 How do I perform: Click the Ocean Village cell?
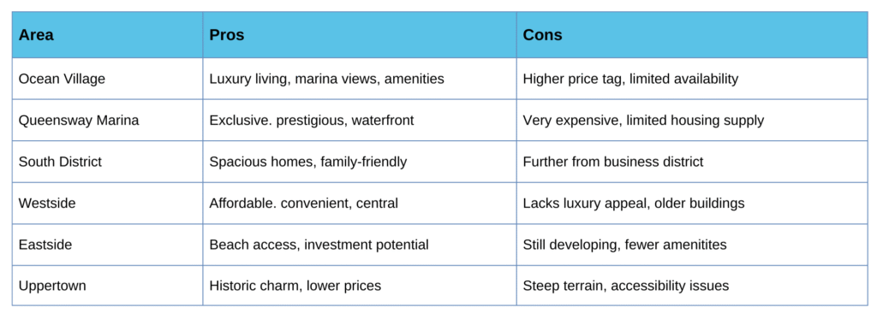point(107,79)
